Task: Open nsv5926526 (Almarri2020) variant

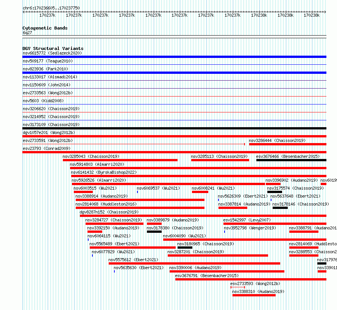Action: (99, 180)
